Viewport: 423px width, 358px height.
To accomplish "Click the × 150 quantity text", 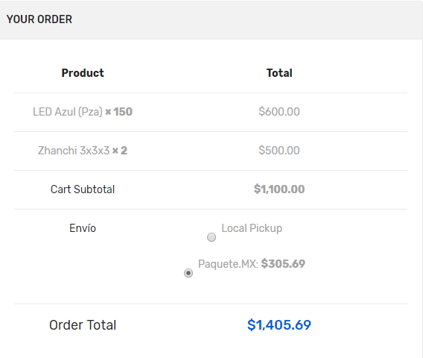I will pos(118,112).
